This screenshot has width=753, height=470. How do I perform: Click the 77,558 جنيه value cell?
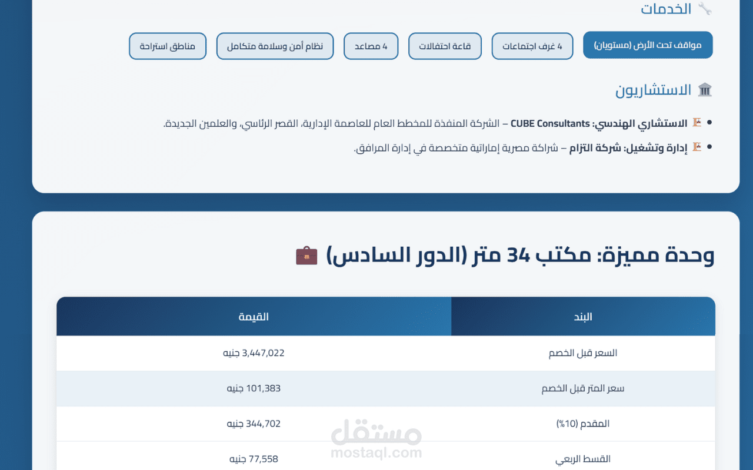coord(254,459)
